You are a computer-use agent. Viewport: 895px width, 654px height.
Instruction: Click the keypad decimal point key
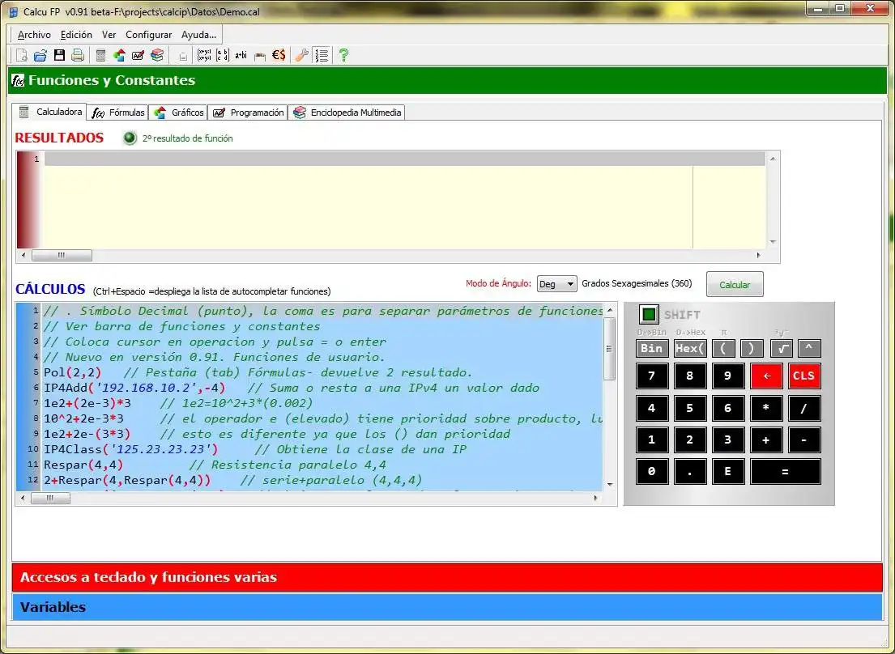690,472
